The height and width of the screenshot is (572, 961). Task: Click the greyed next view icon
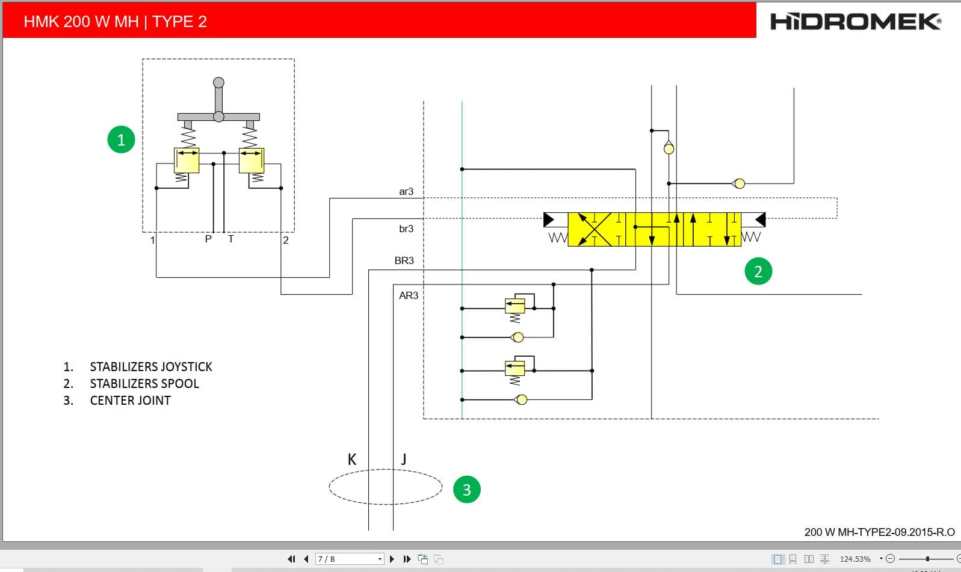tap(439, 559)
